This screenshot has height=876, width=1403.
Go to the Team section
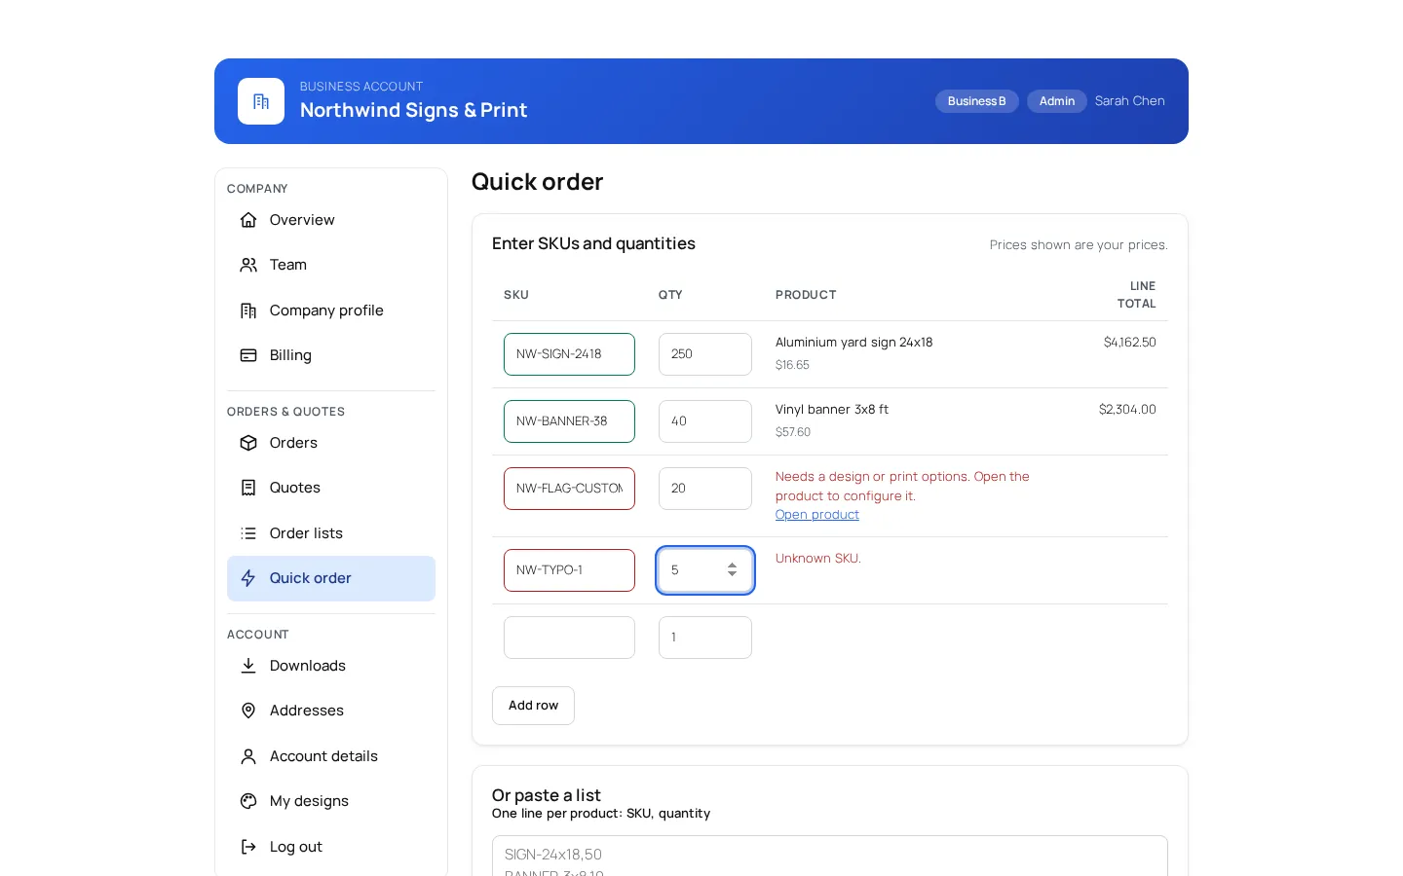click(x=331, y=265)
